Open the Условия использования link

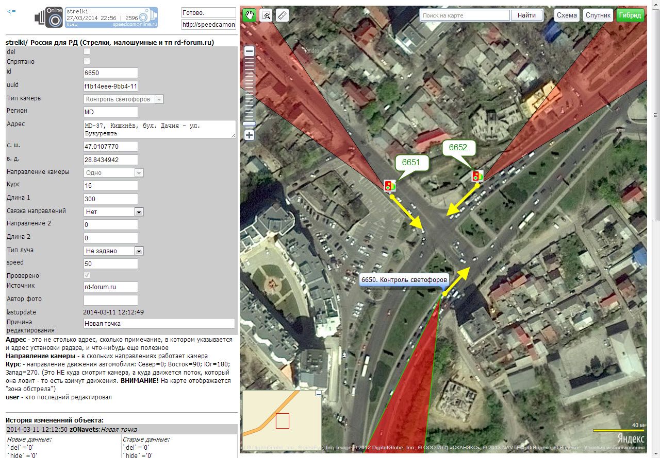(613, 448)
